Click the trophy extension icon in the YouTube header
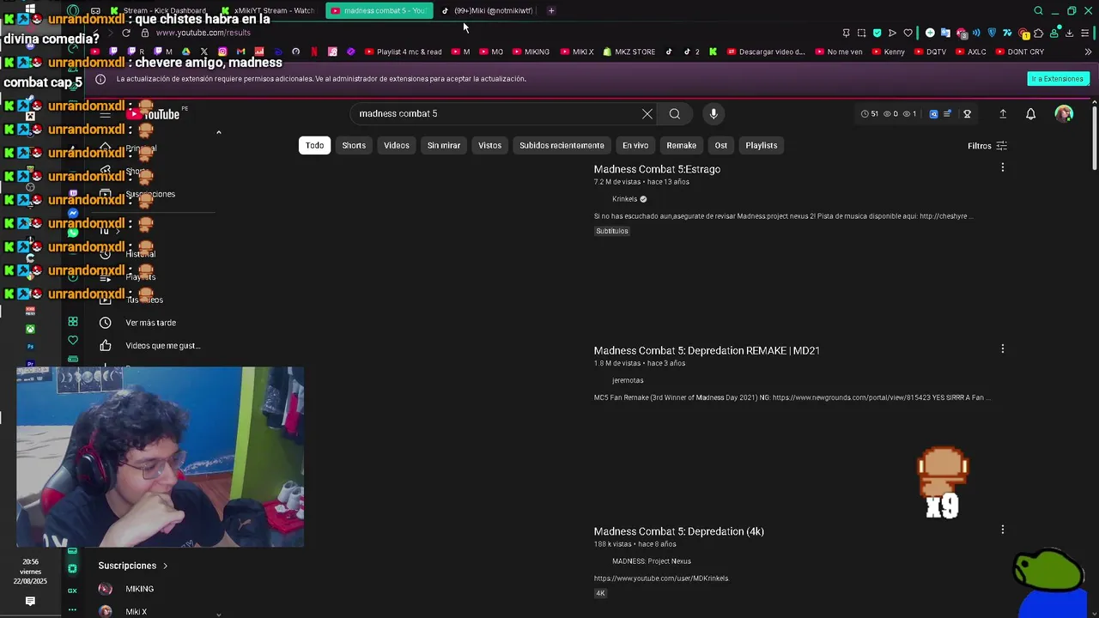The height and width of the screenshot is (618, 1099). (x=968, y=113)
